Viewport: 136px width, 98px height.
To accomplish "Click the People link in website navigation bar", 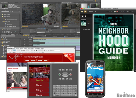I will pos(27,60).
